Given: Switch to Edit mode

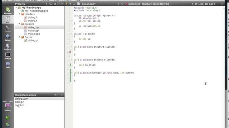Looking at the screenshot, I should pyautogui.click(x=8, y=20).
